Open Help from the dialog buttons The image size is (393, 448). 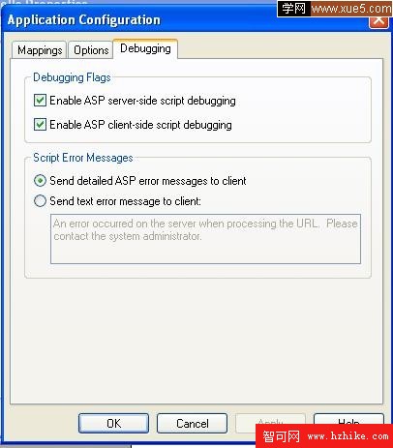point(348,419)
